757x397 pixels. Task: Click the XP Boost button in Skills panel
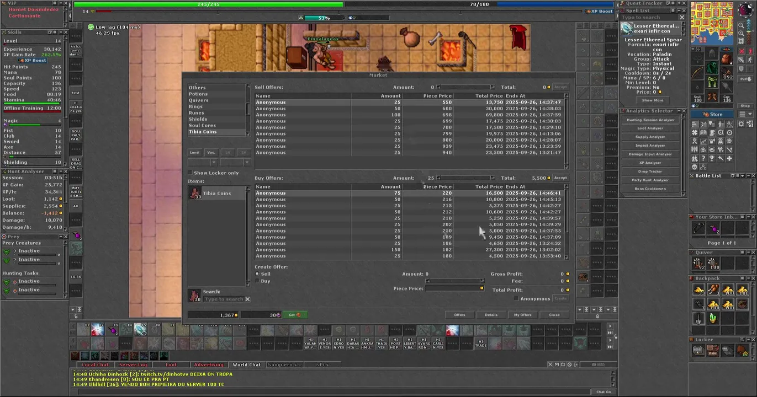click(33, 60)
